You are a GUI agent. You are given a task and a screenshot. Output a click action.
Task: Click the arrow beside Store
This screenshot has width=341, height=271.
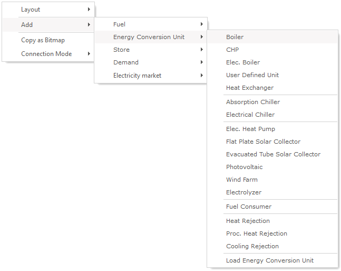[x=202, y=50]
